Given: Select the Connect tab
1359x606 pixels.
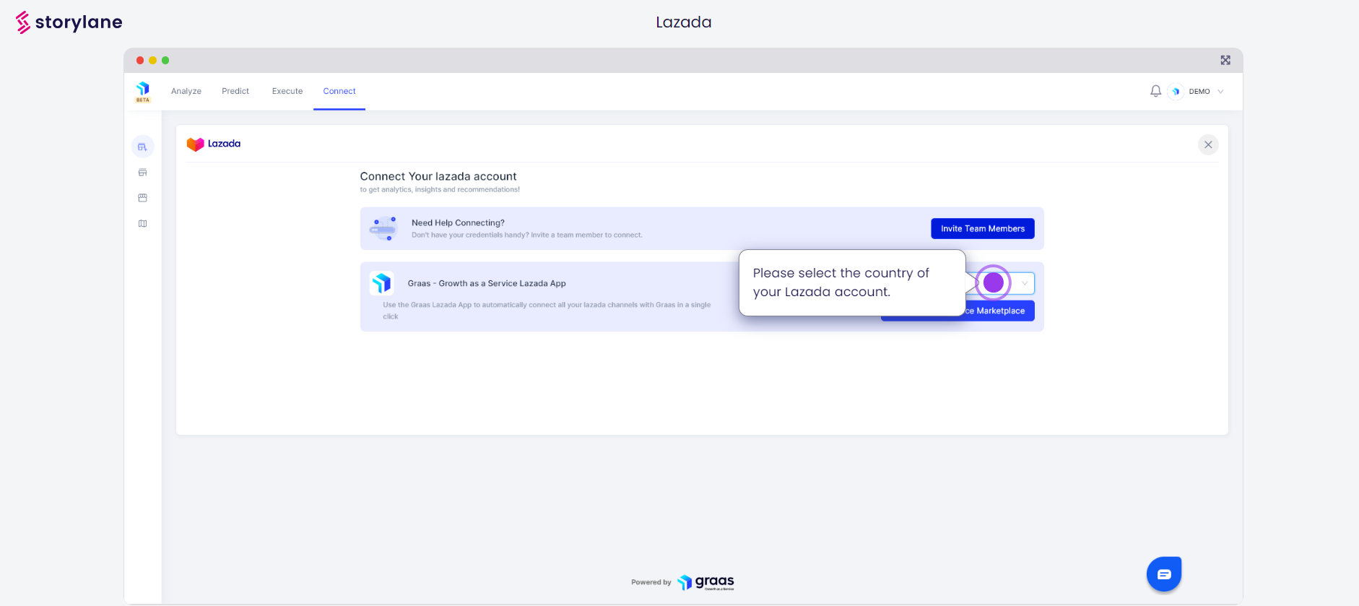Looking at the screenshot, I should [x=339, y=92].
